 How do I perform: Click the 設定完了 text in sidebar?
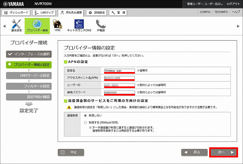tap(29, 111)
